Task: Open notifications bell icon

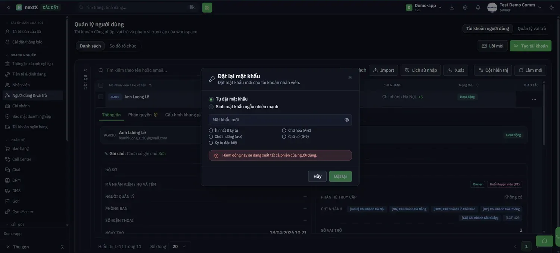Action: click(478, 7)
